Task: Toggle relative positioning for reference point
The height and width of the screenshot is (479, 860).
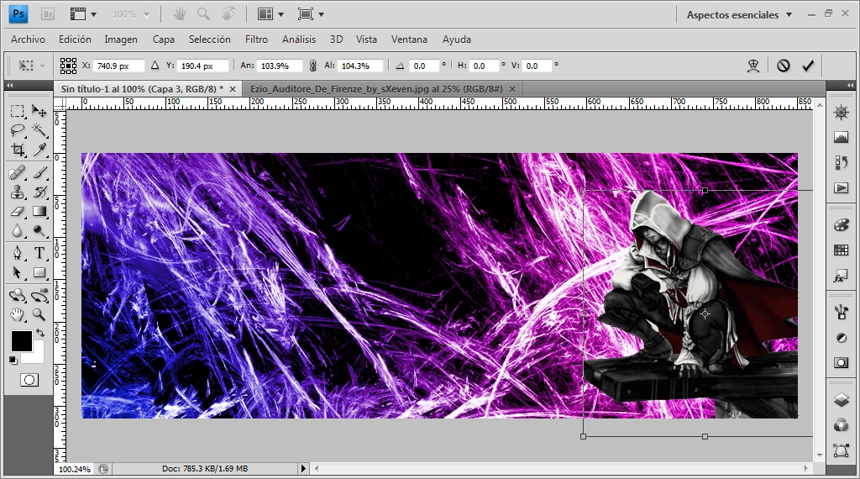Action: pos(155,66)
